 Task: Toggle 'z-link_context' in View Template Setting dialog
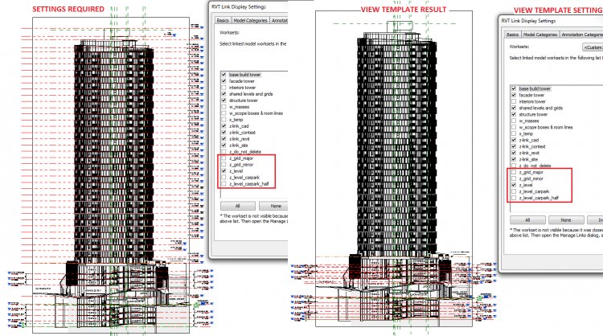click(514, 146)
